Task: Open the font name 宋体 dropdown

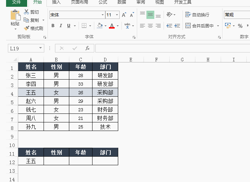Action: click(x=103, y=15)
